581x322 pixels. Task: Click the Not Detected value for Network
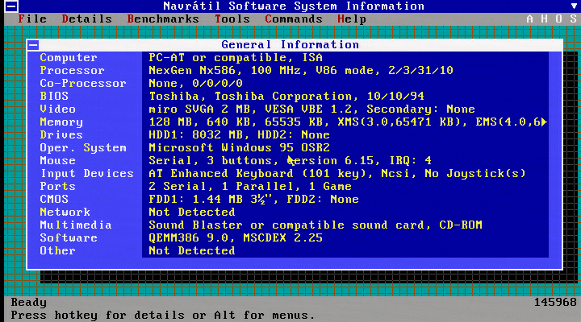click(192, 213)
